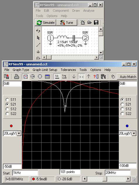Open Tools menu in graph window
This screenshot has width=139, height=185.
[83, 70]
